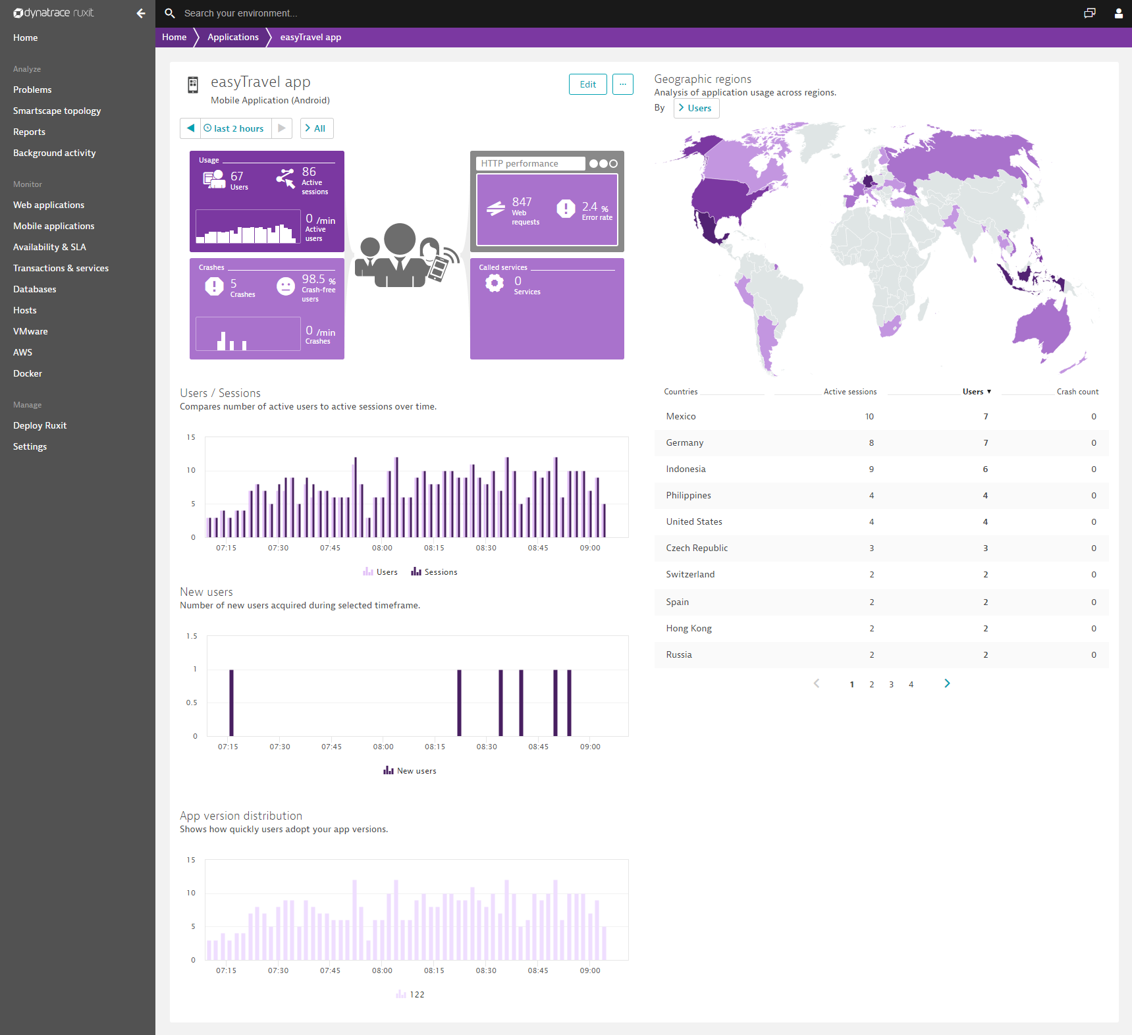
Task: Open Settings in sidebar
Action: pyautogui.click(x=30, y=446)
